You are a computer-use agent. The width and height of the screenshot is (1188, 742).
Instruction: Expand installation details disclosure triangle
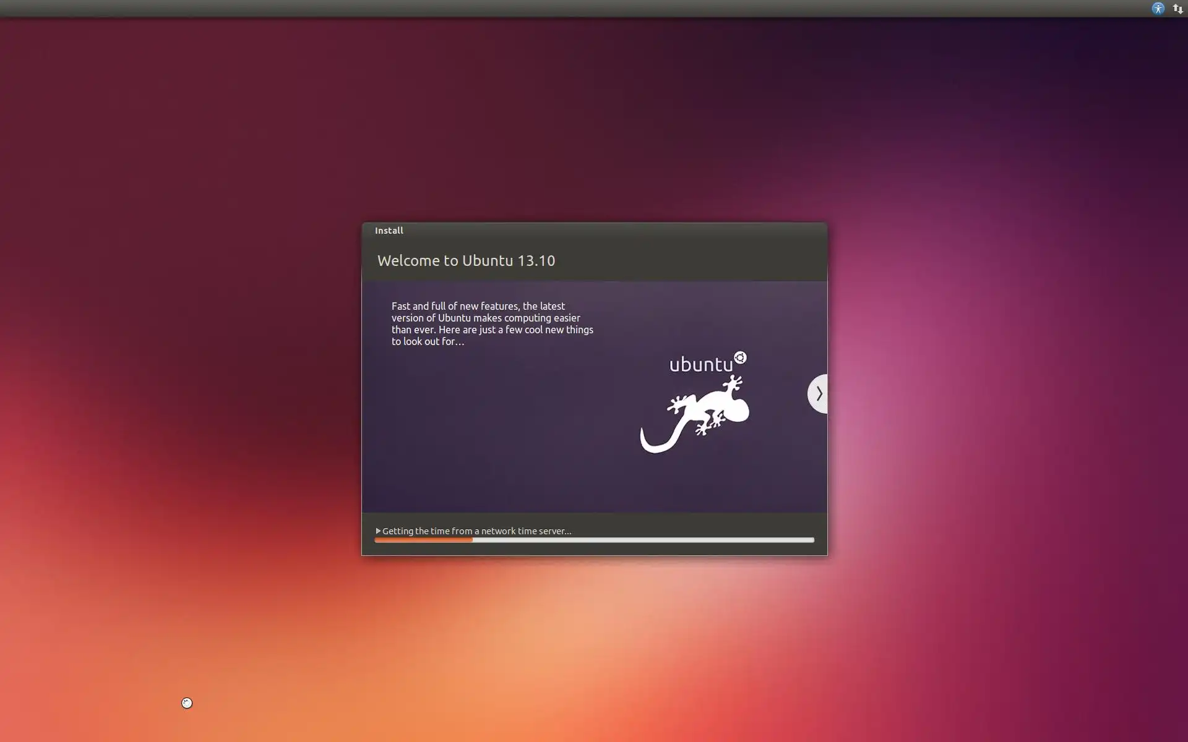point(378,531)
